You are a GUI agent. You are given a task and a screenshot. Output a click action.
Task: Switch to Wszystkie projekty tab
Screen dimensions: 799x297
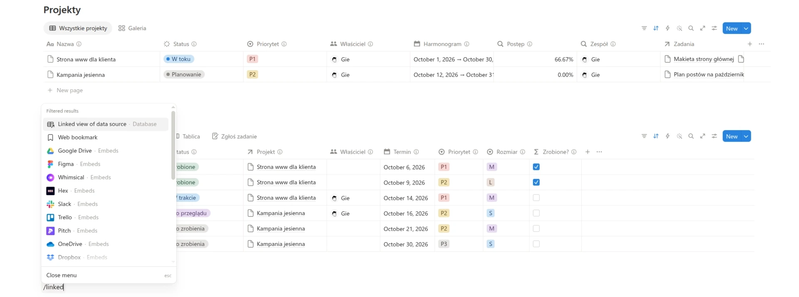(x=78, y=28)
